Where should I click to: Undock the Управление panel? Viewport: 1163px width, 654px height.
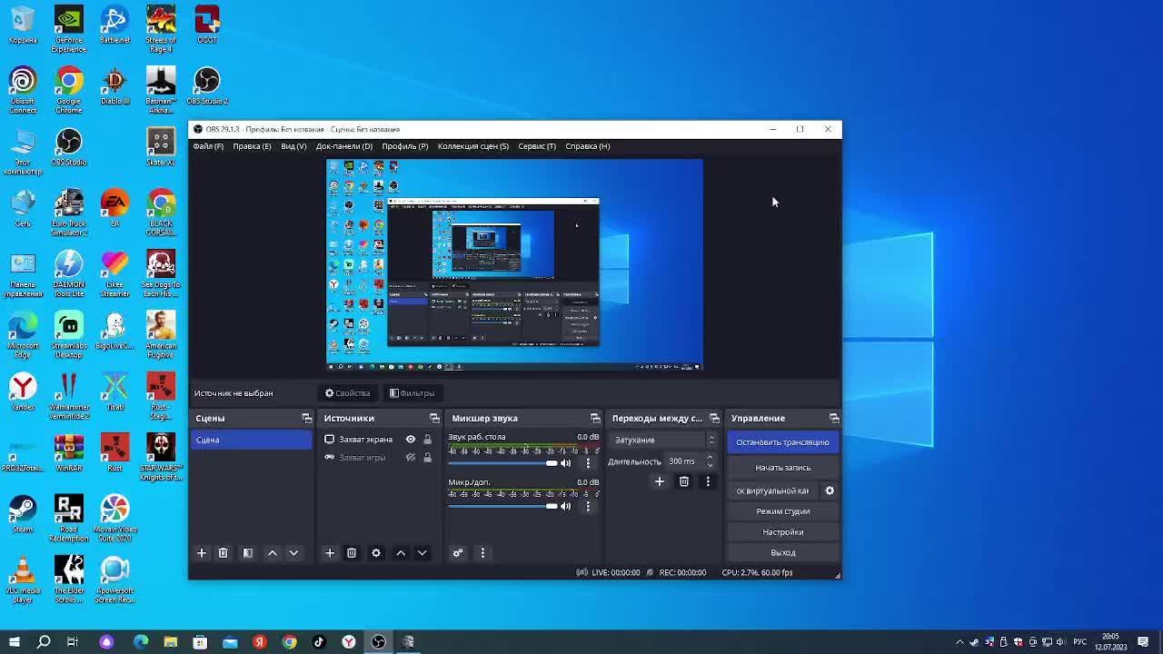tap(834, 419)
